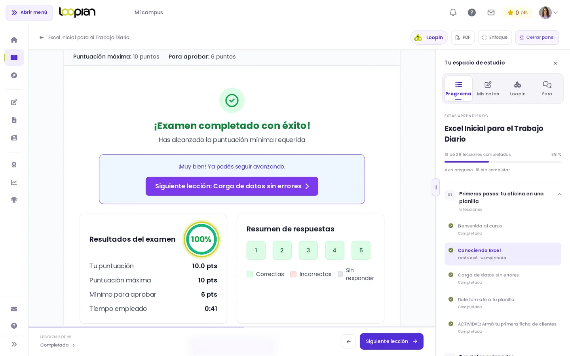This screenshot has width=570, height=356.
Task: Open the trophy icon in left sidebar
Action: click(14, 201)
